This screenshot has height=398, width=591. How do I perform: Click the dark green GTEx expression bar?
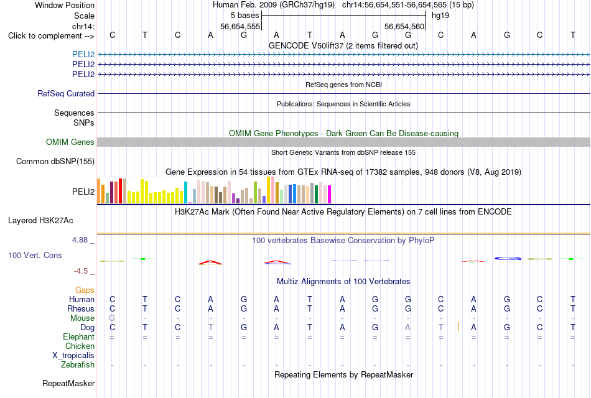click(316, 195)
